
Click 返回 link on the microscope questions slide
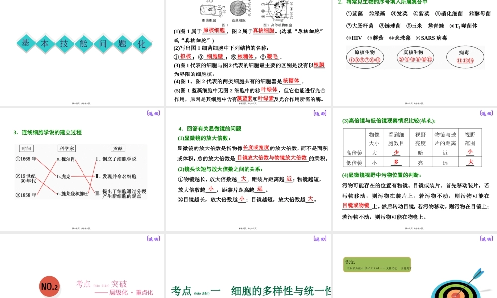pos(319,114)
